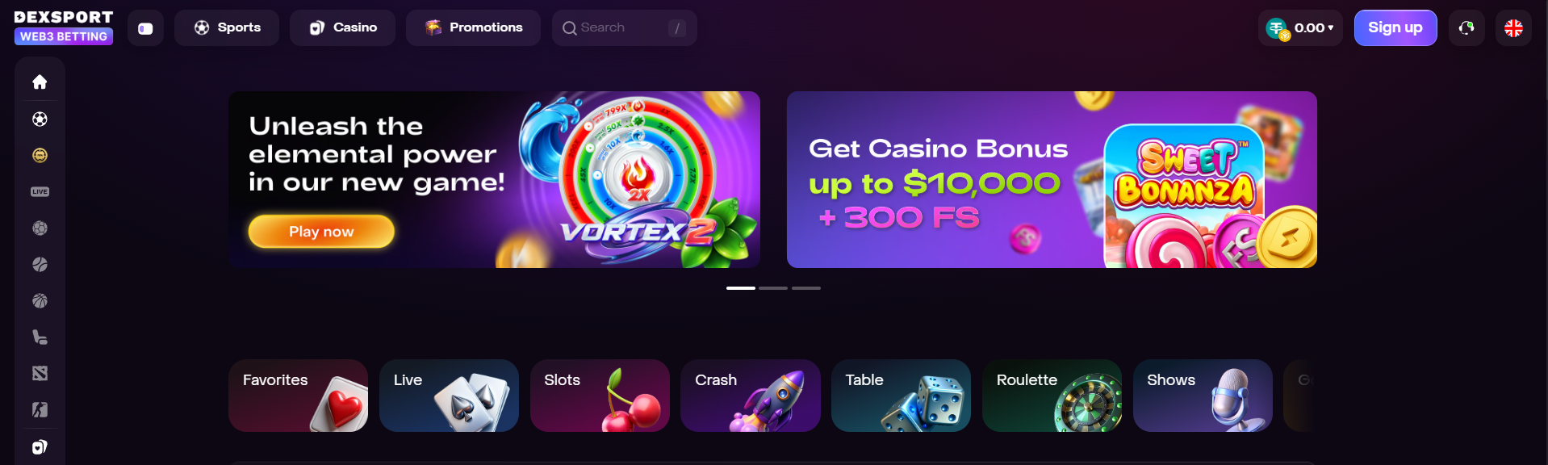
Task: Open live support headset icon
Action: tap(1466, 28)
